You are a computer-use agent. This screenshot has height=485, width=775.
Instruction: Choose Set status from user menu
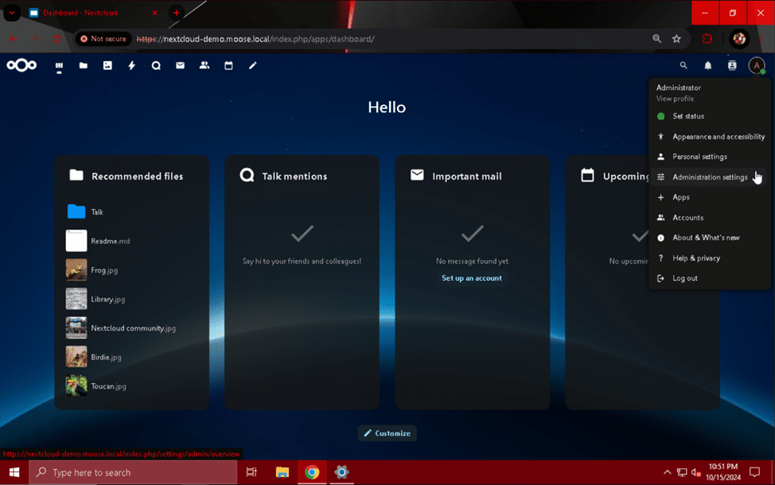pos(710,116)
